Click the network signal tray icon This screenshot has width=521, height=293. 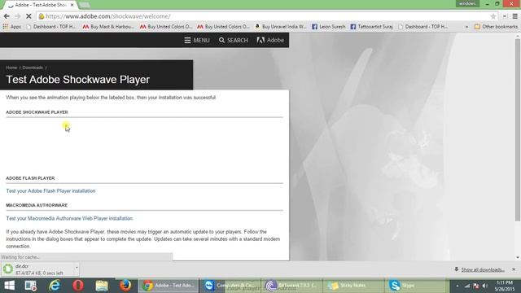click(467, 286)
